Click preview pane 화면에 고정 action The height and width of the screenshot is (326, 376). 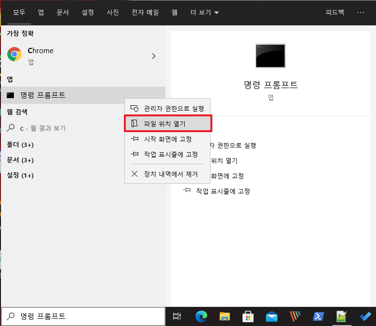227,176
